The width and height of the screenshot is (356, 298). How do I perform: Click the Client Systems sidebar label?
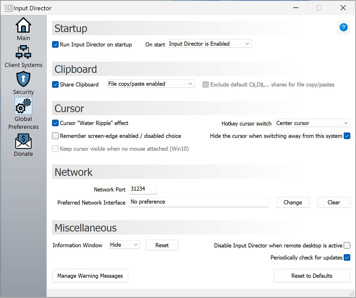[23, 65]
